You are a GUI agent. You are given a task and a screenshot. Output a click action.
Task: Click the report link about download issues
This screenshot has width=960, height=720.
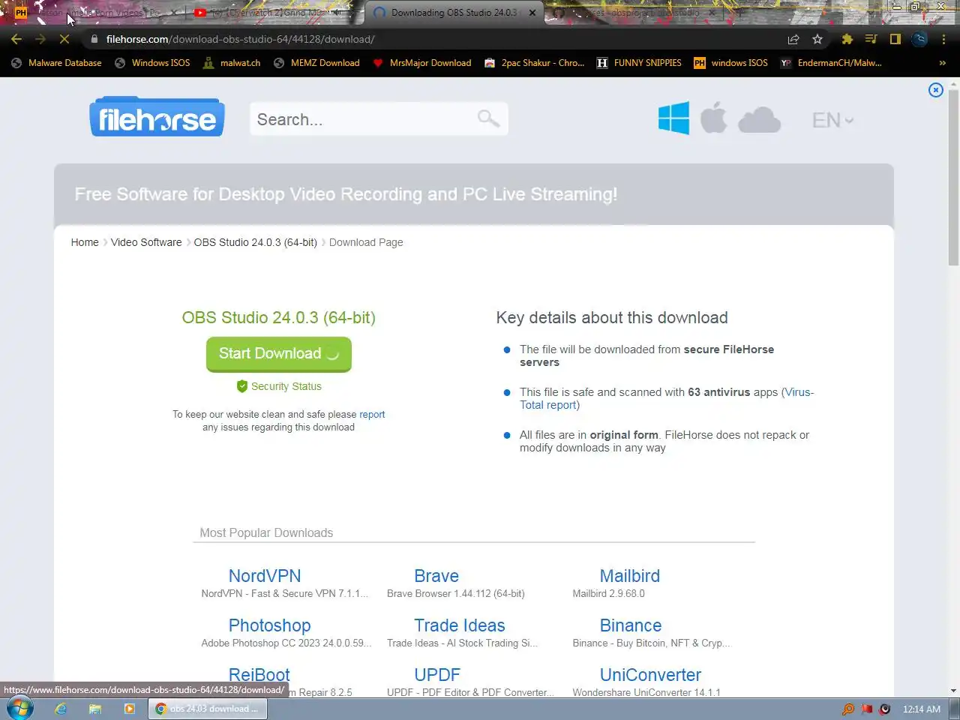click(372, 414)
